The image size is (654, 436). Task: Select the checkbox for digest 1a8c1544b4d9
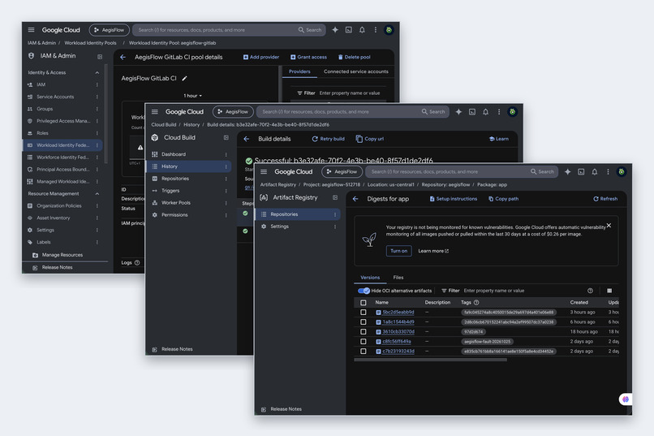(x=364, y=322)
